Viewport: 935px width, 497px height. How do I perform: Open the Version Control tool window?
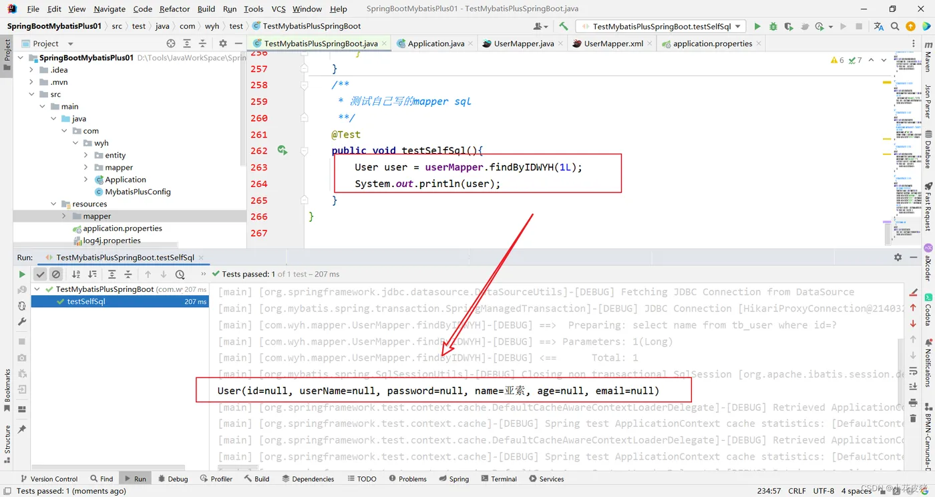[49, 479]
